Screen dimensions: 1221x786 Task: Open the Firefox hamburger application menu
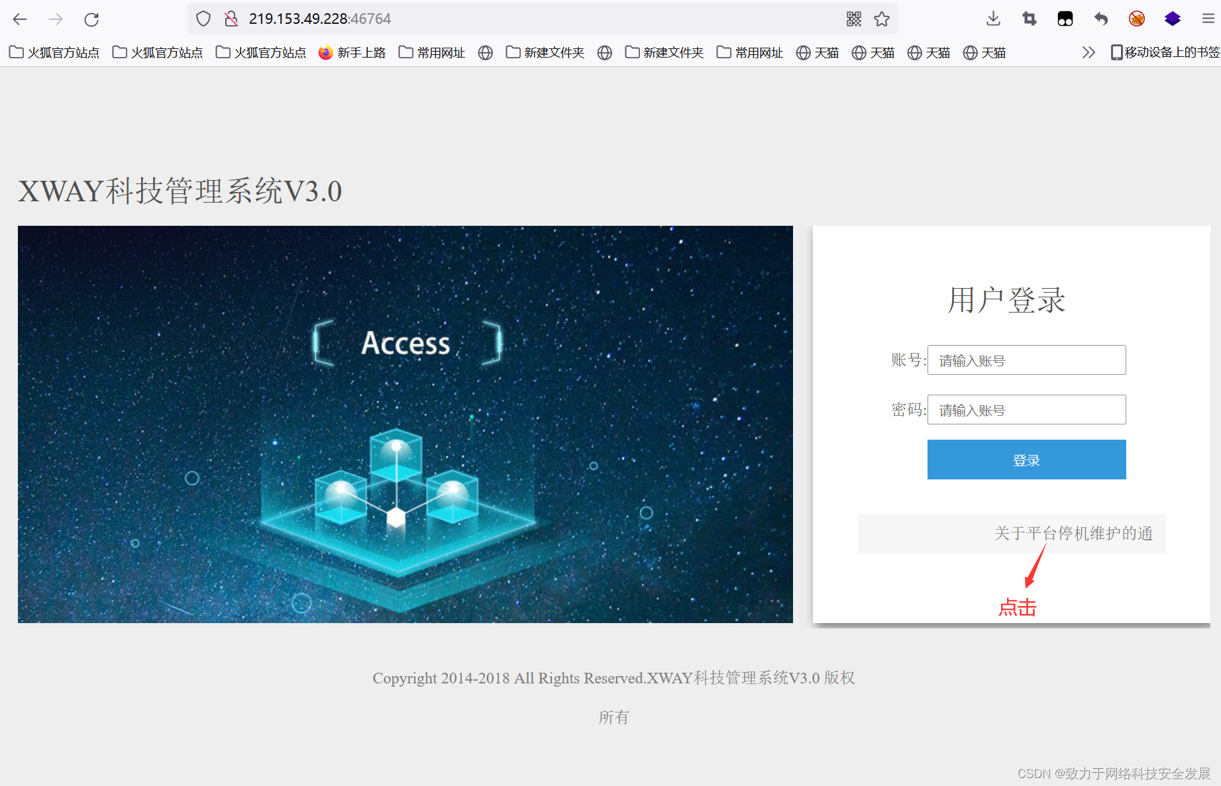click(1208, 19)
